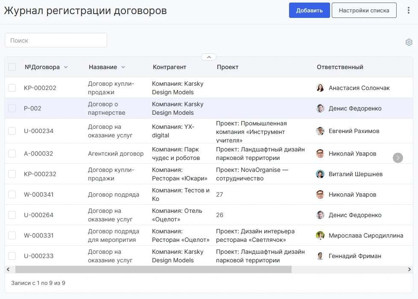Toggle the select-all checkbox in header
The height and width of the screenshot is (299, 418).
click(x=12, y=67)
